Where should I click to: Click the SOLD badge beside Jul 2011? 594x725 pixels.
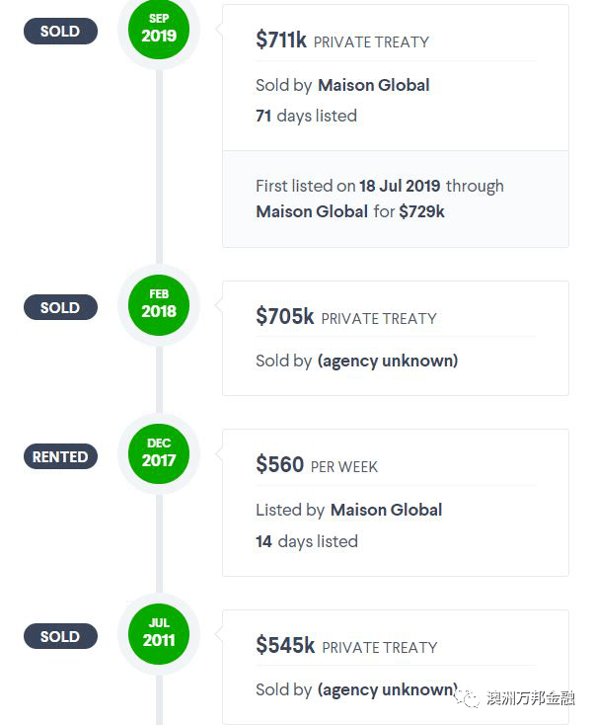(60, 636)
